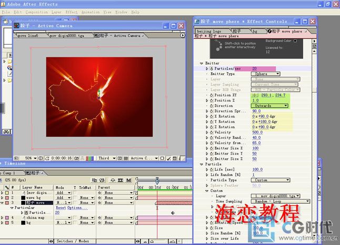340x245 pixels.
Task: Toggle the Y Rotation stopwatch
Action: point(212,122)
